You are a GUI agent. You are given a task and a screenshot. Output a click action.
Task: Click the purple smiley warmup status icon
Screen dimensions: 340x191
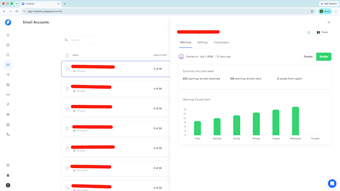point(181,56)
